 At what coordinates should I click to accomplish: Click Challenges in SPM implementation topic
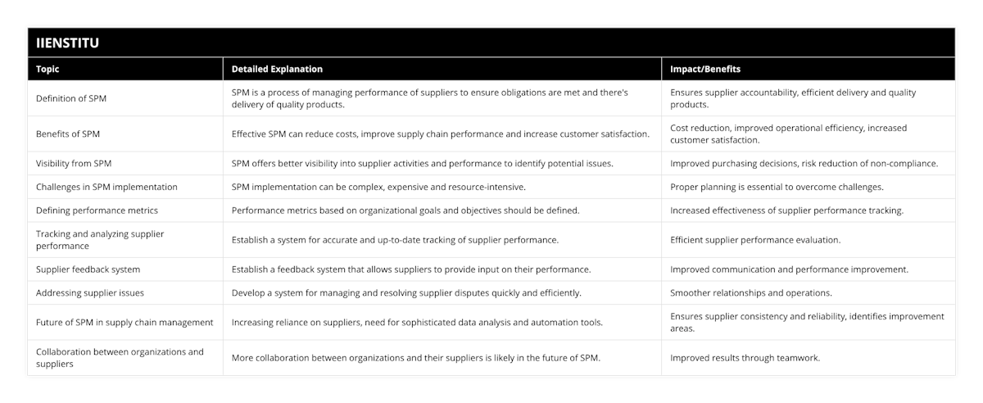(x=106, y=187)
